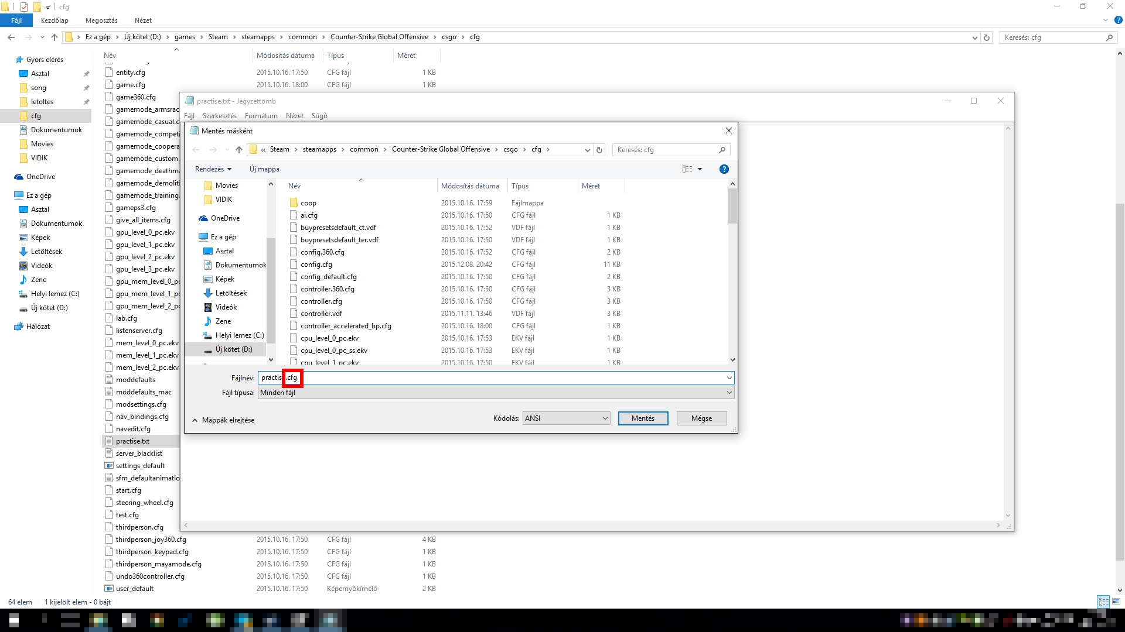Open the Rendezés dropdown menu
Screen dimensions: 1125x632
click(x=213, y=169)
